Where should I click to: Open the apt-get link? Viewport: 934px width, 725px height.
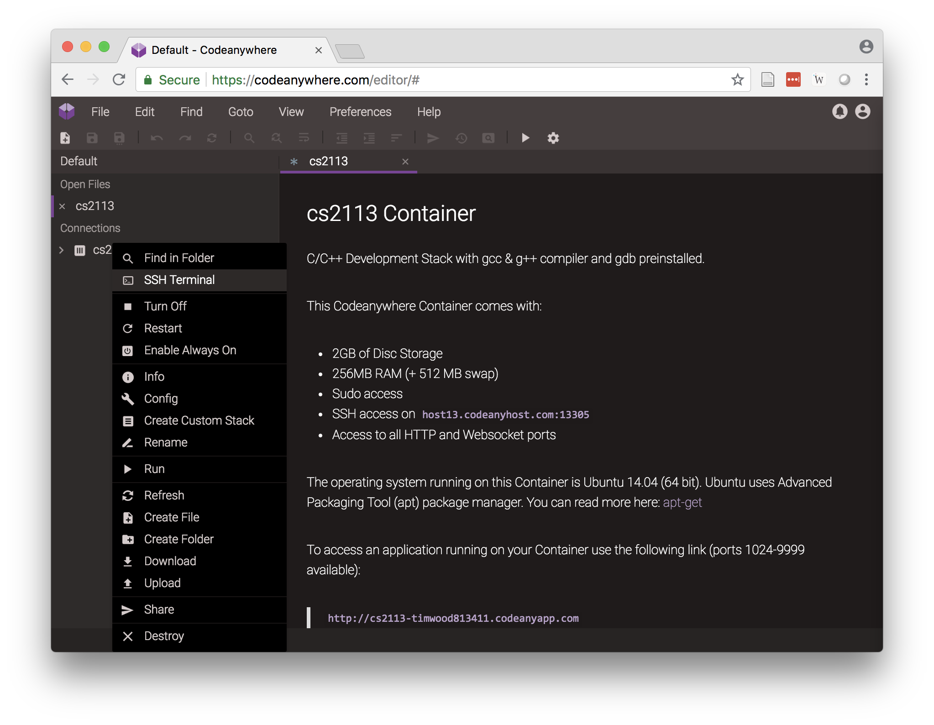(x=682, y=502)
